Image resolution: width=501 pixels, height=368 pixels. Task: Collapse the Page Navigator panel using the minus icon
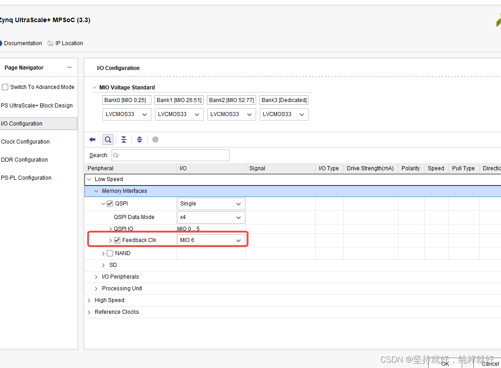click(70, 67)
